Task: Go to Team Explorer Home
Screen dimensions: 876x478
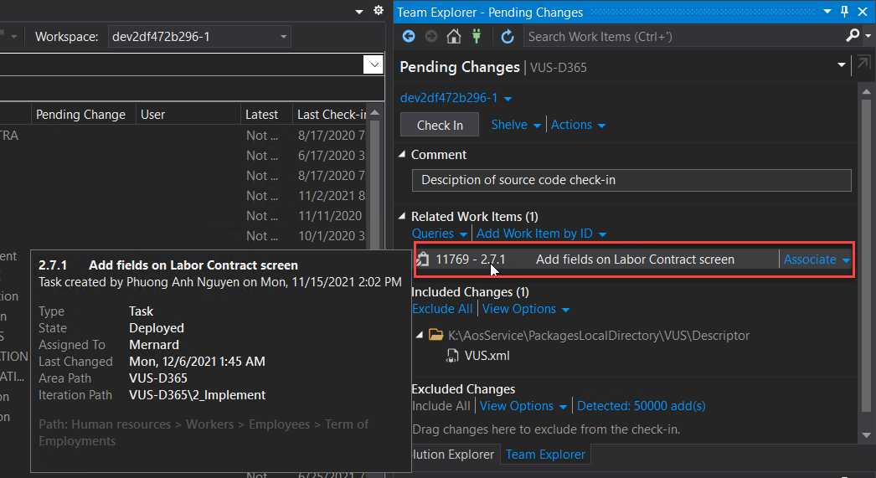Action: pos(453,36)
